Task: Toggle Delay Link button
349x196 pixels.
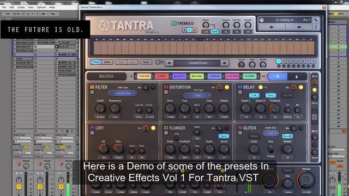Action: click(x=254, y=95)
